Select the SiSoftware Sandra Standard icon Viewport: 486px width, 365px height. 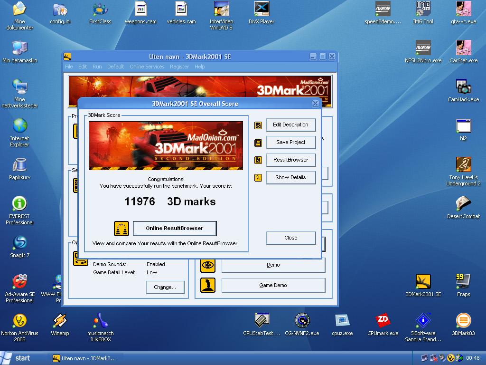[x=423, y=327]
